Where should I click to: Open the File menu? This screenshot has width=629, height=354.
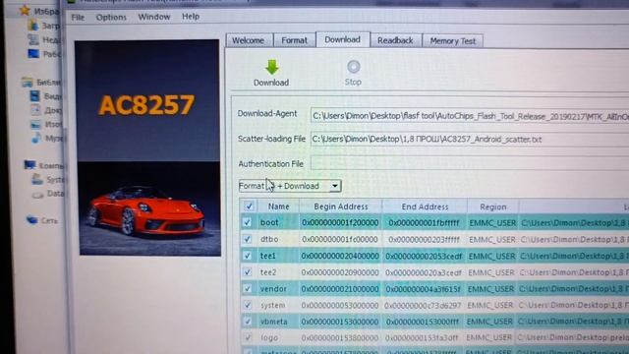click(x=78, y=18)
